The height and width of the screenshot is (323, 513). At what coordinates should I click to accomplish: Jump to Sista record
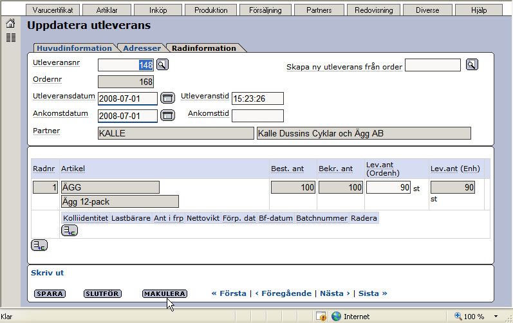[x=373, y=293]
